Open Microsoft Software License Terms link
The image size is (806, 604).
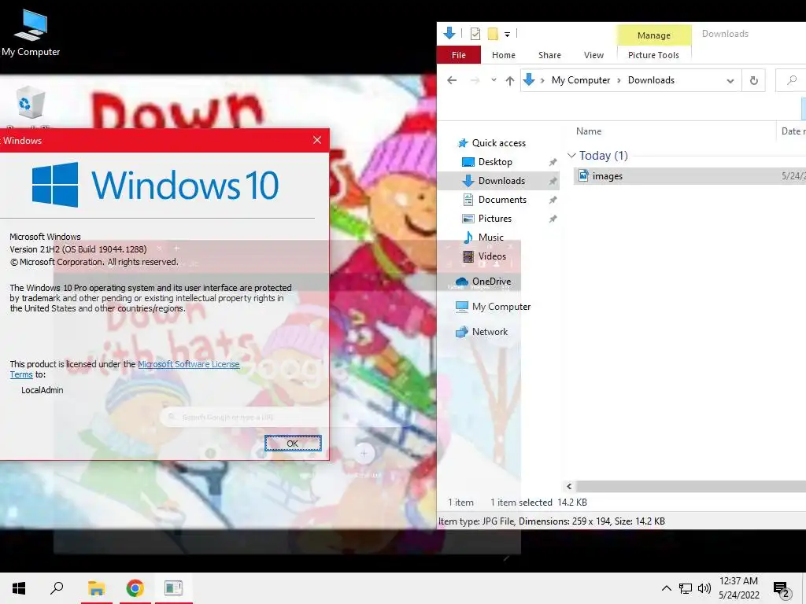(x=189, y=364)
